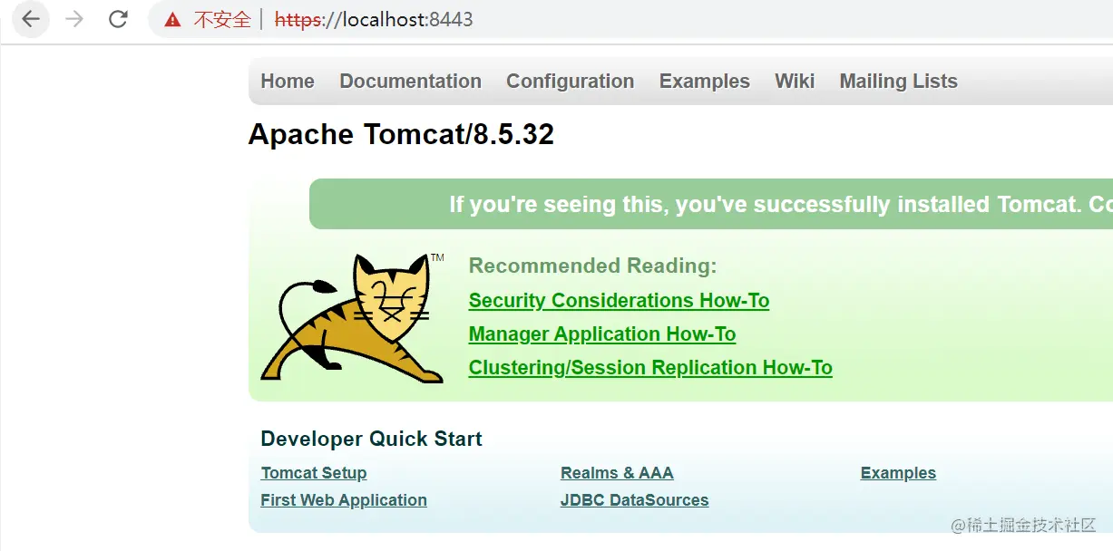Click the 不安全 security label
Screen dimensions: 1113x551
(222, 19)
